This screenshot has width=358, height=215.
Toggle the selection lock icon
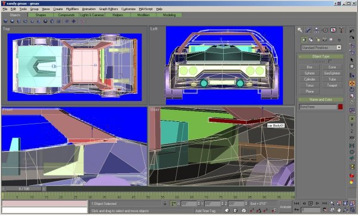coord(165,203)
